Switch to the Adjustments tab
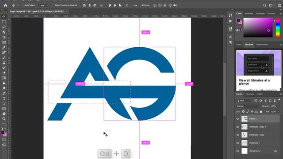Screen dimensions: 283x159 pos(262,45)
